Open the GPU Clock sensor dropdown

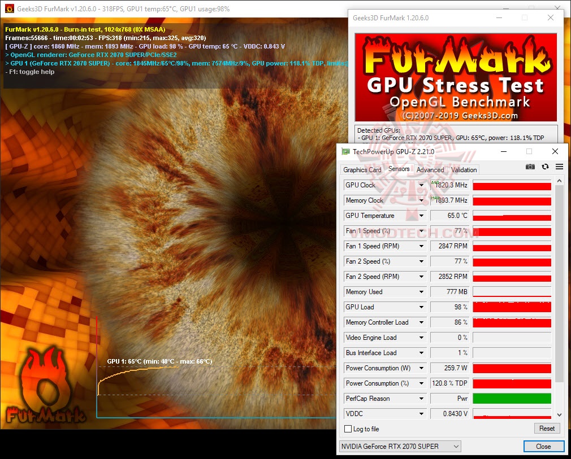tap(421, 185)
